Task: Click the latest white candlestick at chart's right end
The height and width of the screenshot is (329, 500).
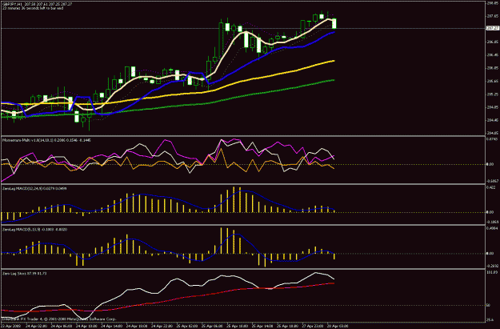Action: coord(334,23)
